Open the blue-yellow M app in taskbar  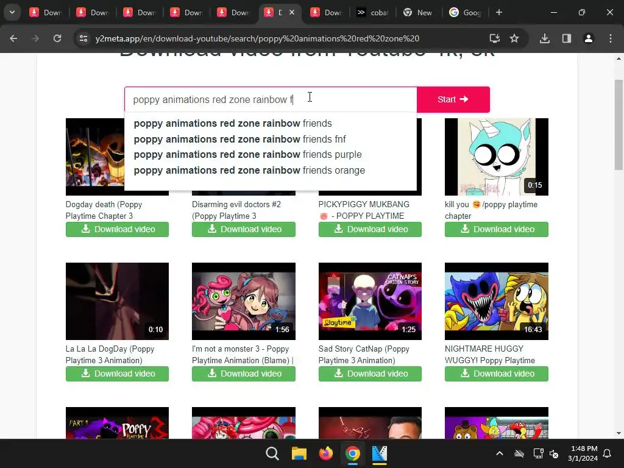click(x=379, y=453)
